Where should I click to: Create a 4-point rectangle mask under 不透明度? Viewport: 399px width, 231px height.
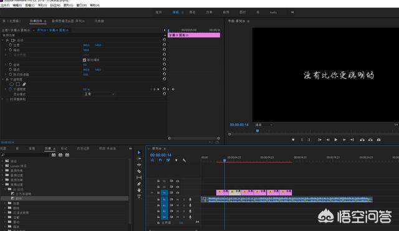coord(18,84)
